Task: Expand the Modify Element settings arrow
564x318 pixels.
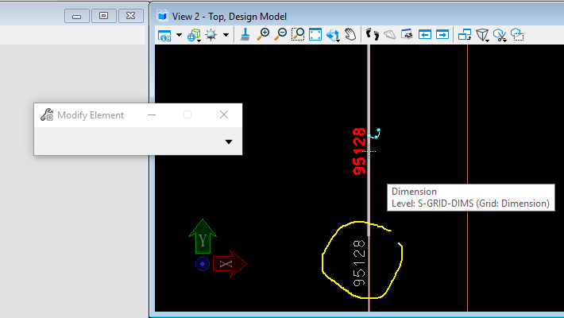Action: [x=229, y=142]
